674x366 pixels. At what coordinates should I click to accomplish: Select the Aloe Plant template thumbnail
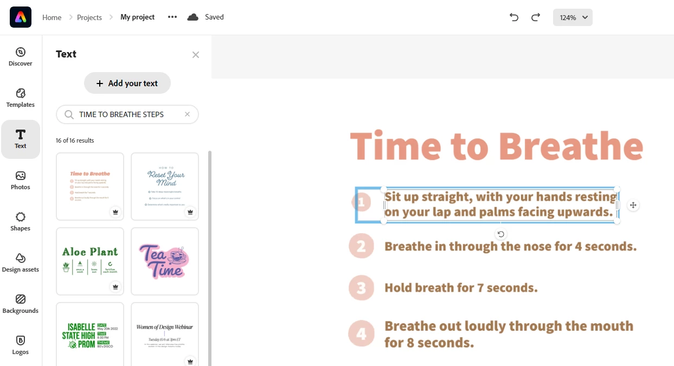(x=90, y=261)
